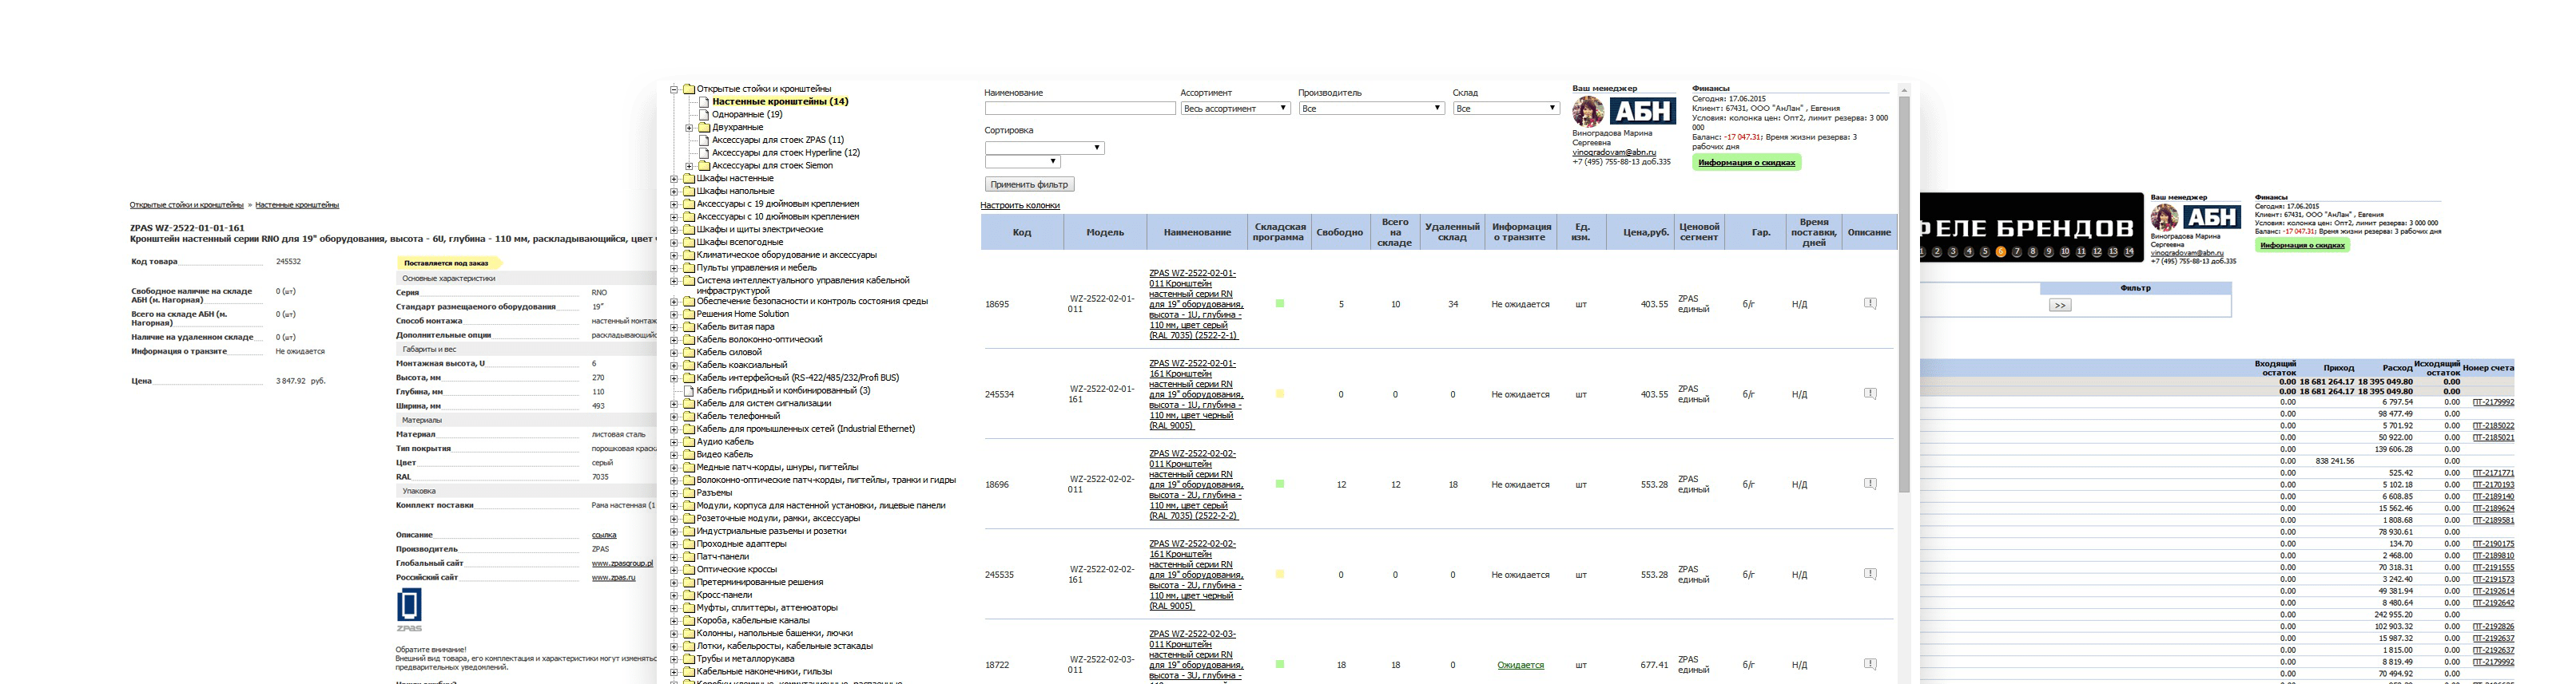2576x684 pixels.
Task: Open the www.zpas.ru link in product card
Action: point(614,577)
